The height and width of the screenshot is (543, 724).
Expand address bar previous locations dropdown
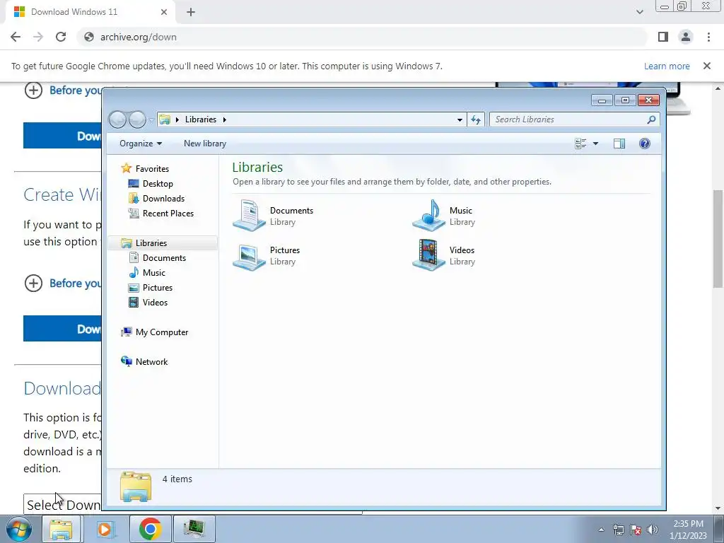(x=460, y=119)
